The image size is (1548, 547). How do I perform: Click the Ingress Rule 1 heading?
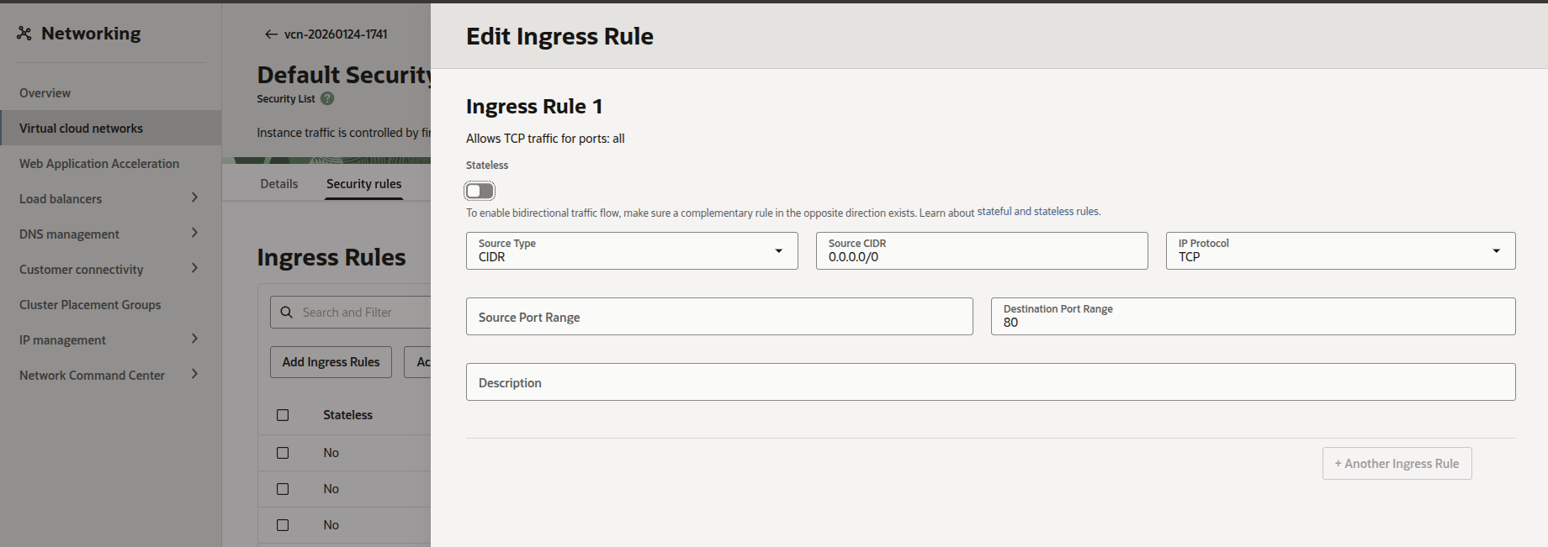534,107
